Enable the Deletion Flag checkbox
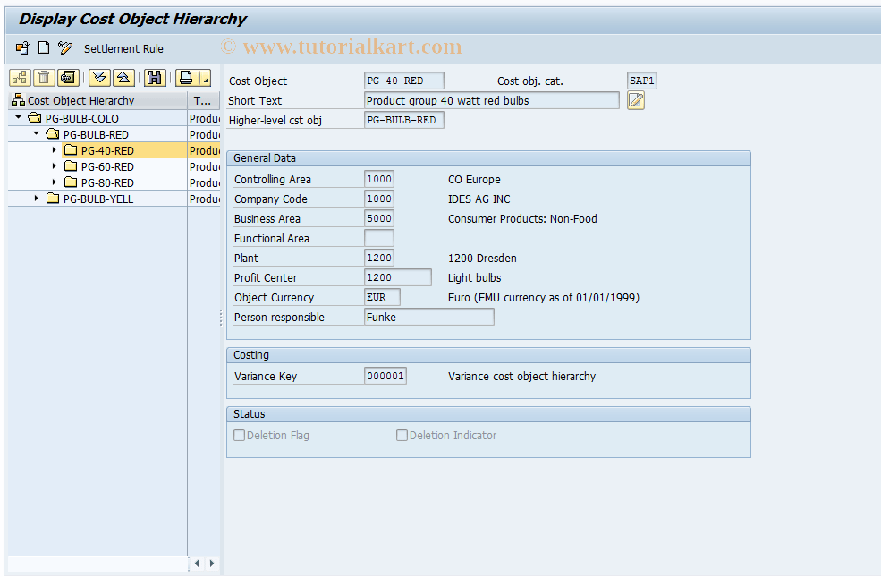 tap(239, 435)
